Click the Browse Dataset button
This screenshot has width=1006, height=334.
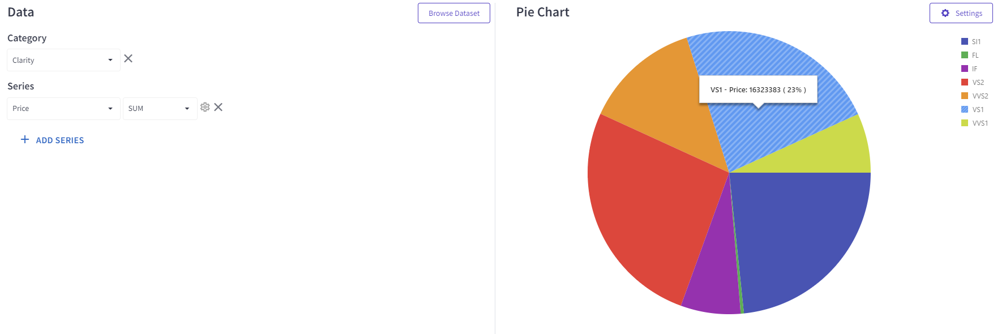coord(453,13)
